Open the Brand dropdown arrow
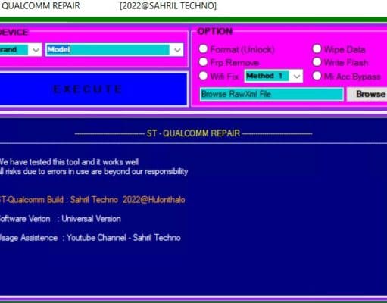This screenshot has height=303, width=387. [x=36, y=50]
